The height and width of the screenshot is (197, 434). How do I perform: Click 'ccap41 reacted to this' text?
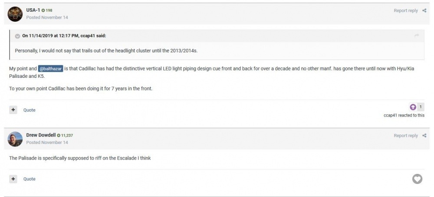coord(404,115)
